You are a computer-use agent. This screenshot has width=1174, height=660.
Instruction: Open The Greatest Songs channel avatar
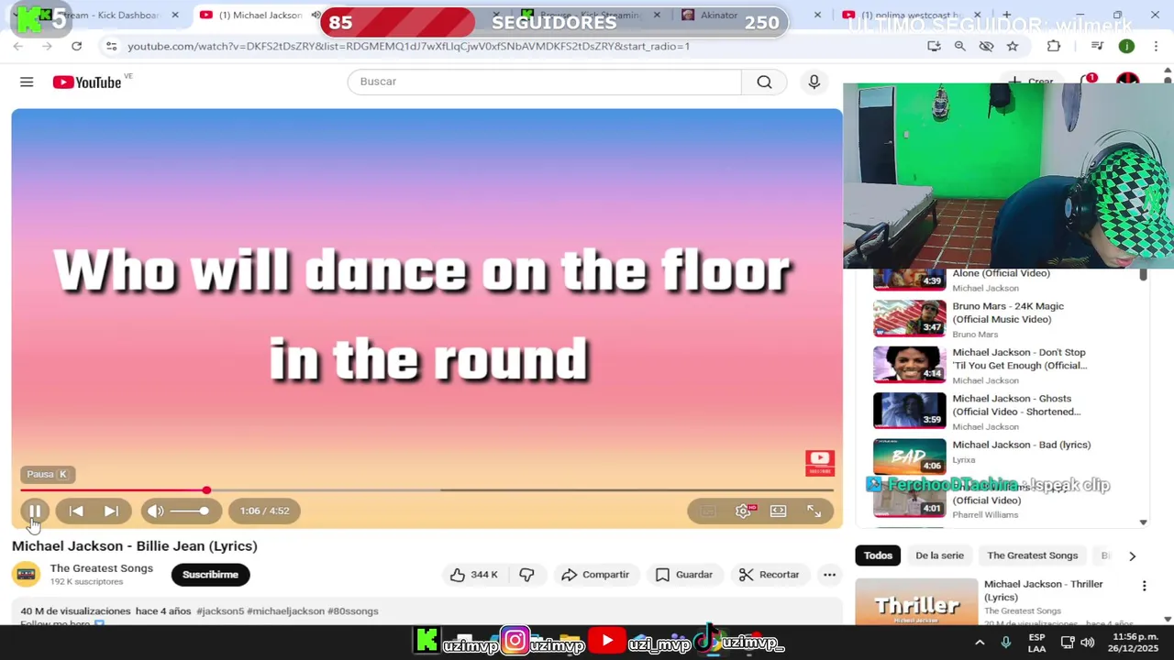pos(27,575)
